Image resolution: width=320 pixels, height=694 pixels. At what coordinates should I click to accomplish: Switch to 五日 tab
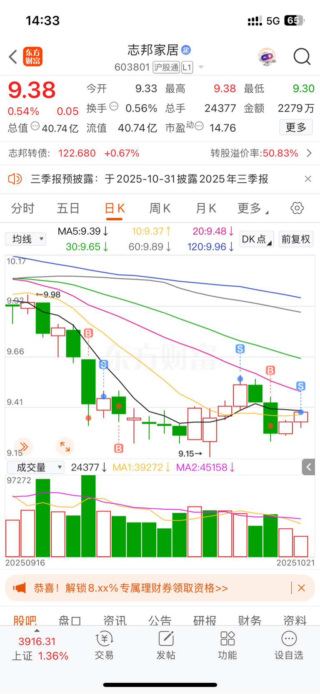click(x=68, y=208)
